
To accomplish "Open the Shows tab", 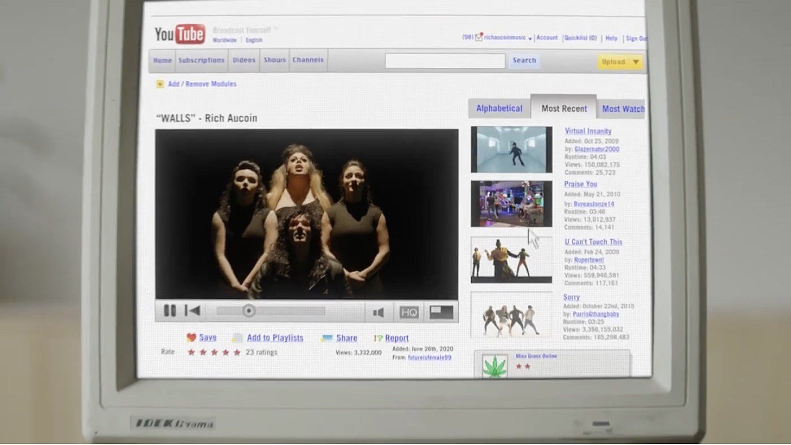I will tap(275, 60).
